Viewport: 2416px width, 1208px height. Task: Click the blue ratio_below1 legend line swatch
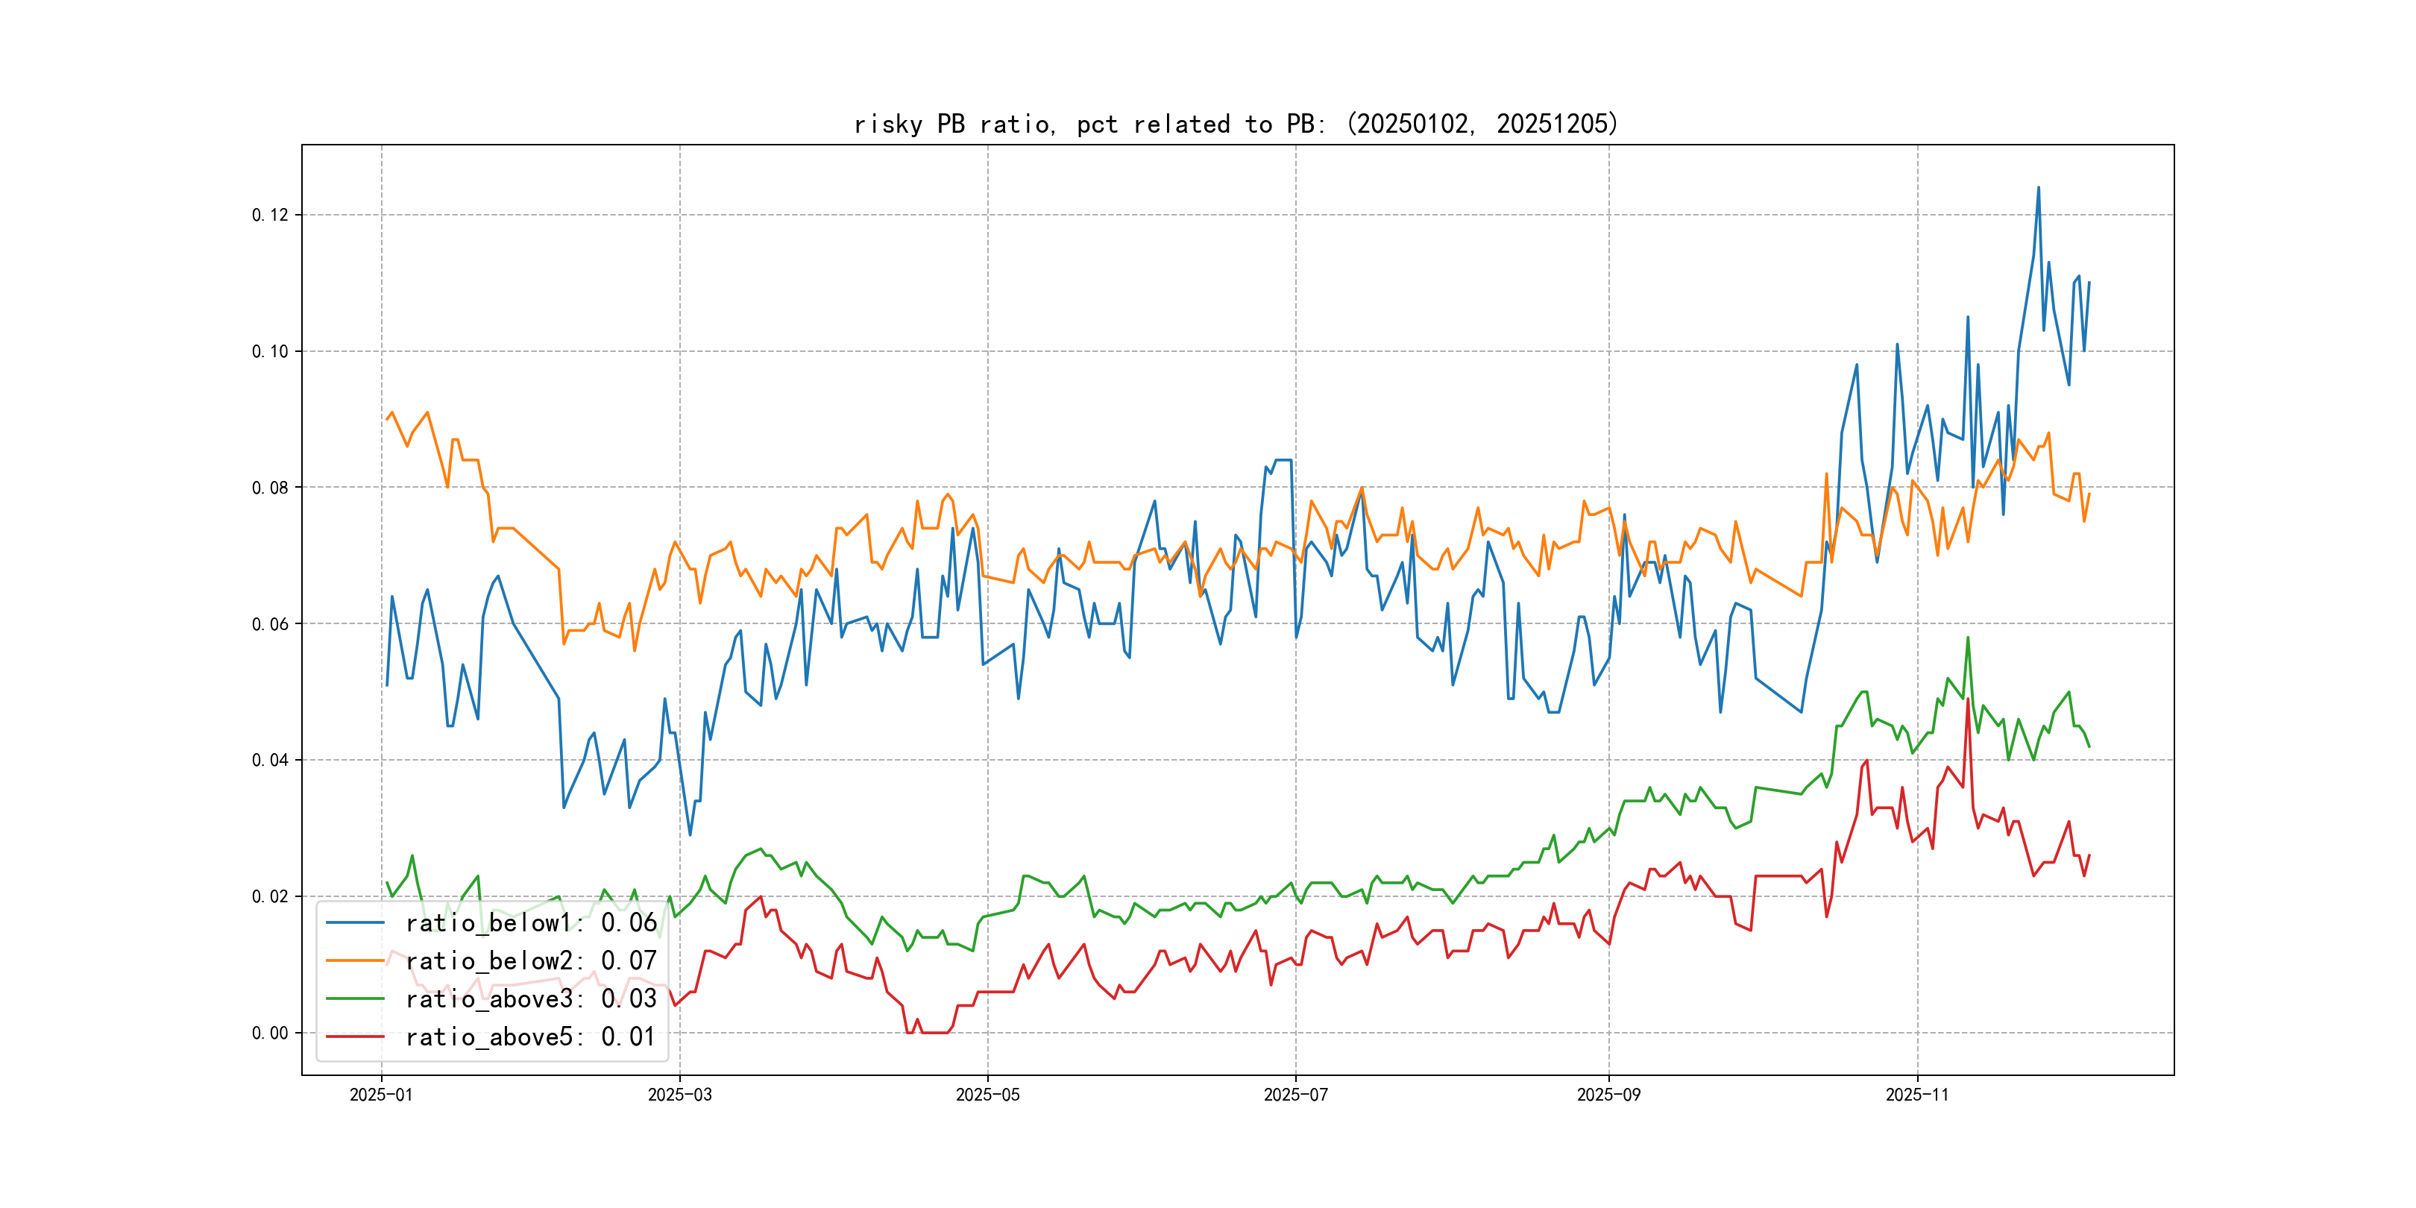click(354, 923)
